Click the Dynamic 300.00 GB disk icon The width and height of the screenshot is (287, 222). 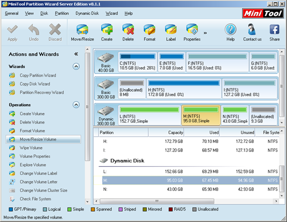pyautogui.click(x=106, y=111)
